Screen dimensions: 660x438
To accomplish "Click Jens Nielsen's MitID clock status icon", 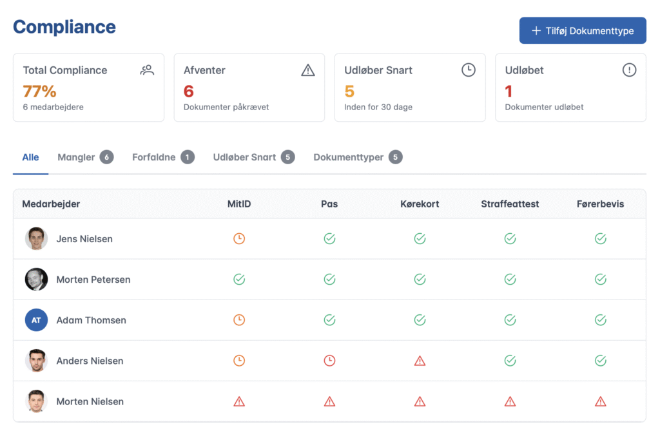I will tap(239, 239).
